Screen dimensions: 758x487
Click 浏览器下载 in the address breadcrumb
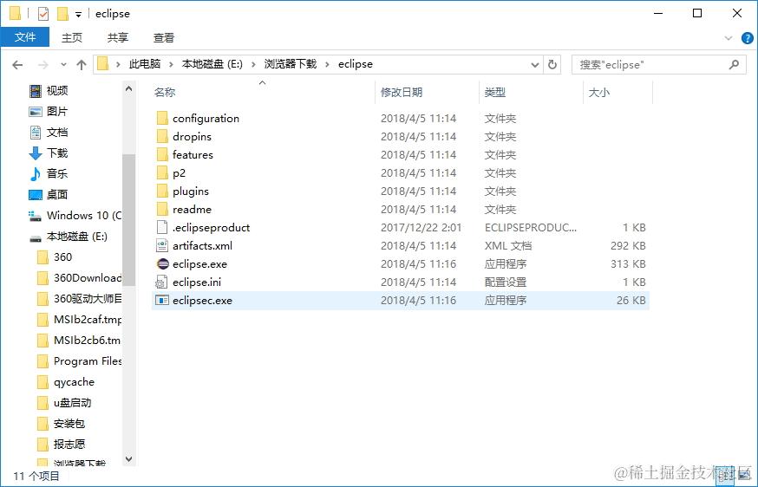click(x=290, y=64)
